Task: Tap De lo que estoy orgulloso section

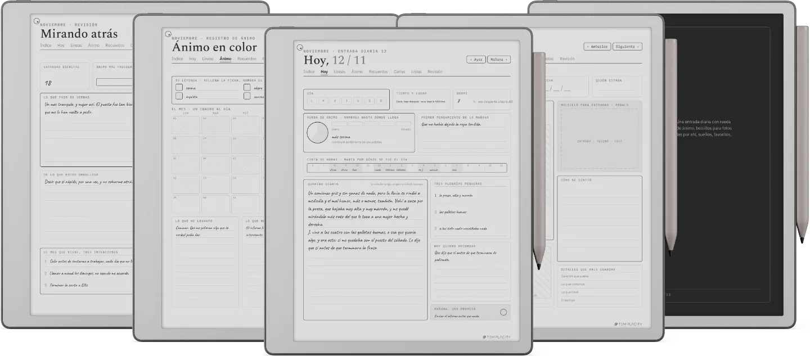Action: (x=87, y=207)
